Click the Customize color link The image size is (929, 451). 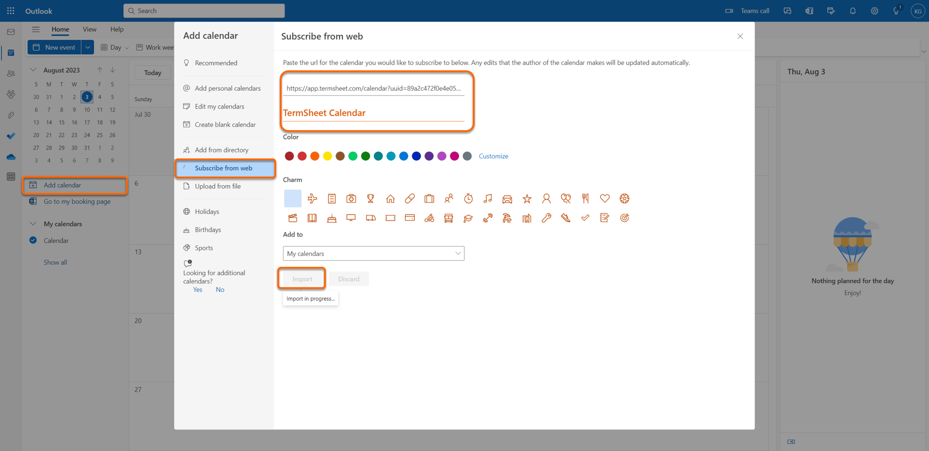pyautogui.click(x=493, y=156)
